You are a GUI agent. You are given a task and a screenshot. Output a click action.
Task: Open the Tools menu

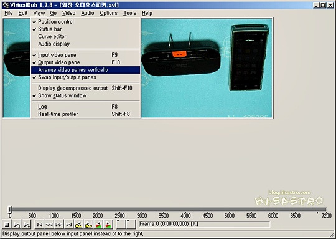tap(129, 13)
